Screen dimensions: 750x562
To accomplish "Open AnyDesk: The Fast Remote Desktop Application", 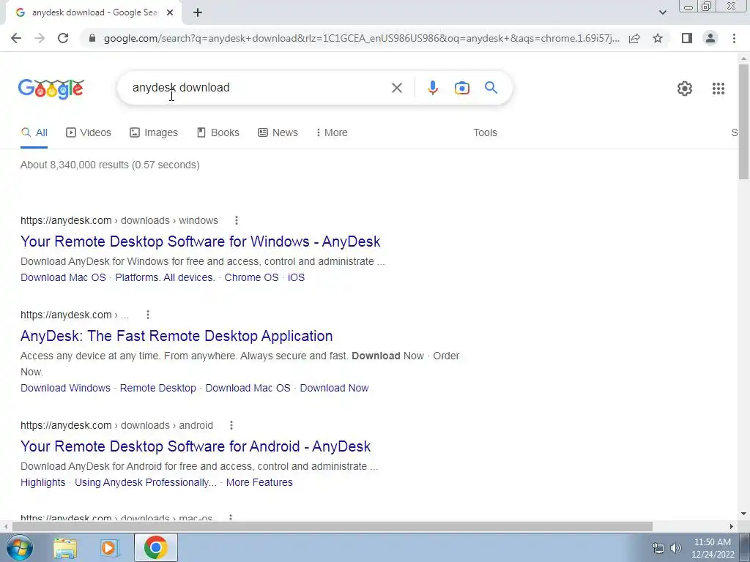I will [x=177, y=336].
